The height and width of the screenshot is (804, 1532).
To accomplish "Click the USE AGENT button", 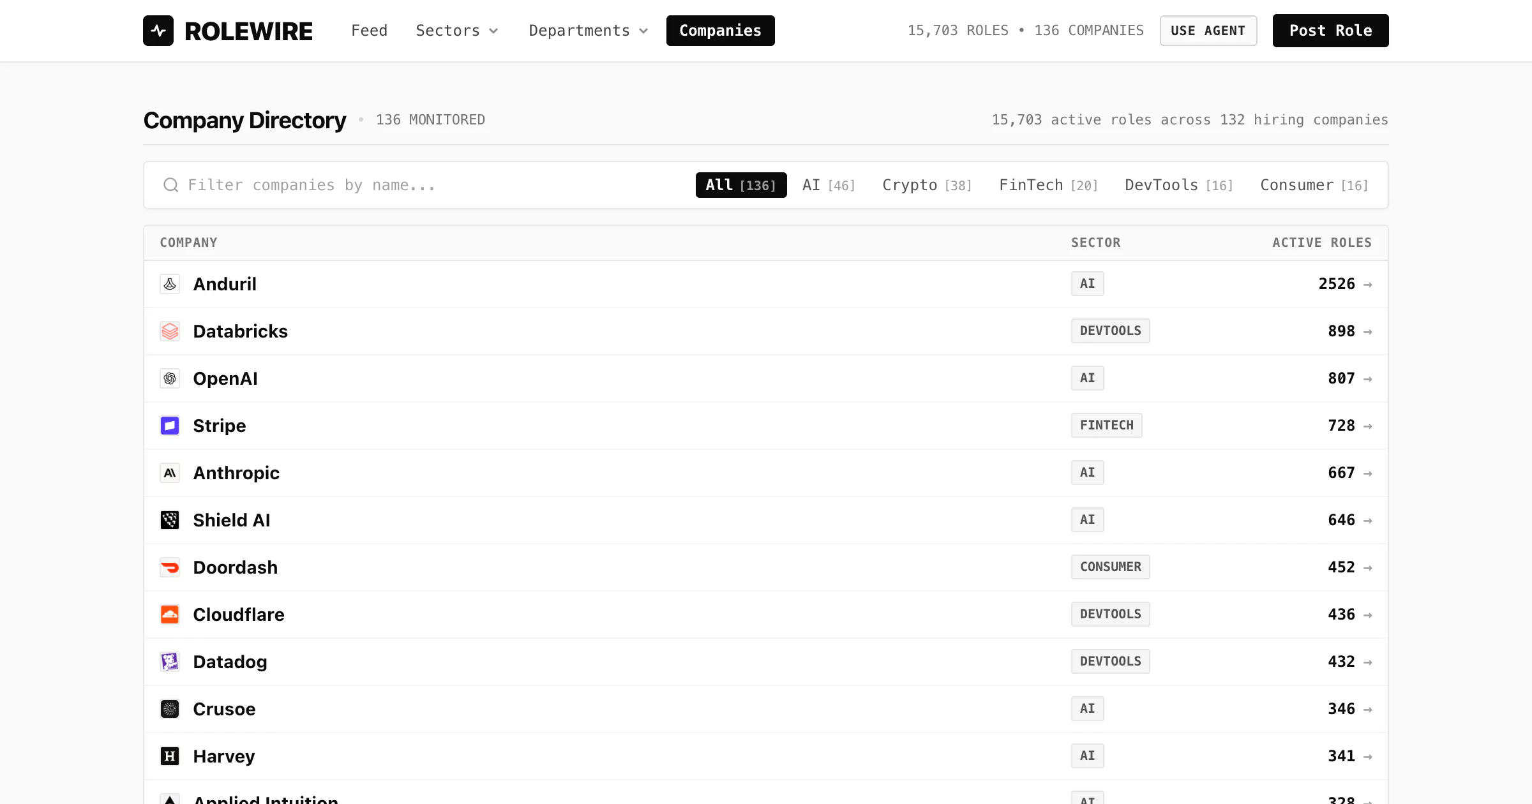I will [x=1208, y=31].
